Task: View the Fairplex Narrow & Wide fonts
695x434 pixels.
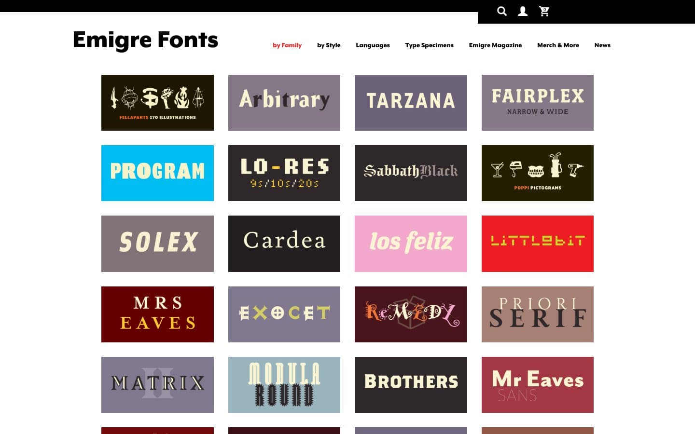Action: pyautogui.click(x=537, y=102)
